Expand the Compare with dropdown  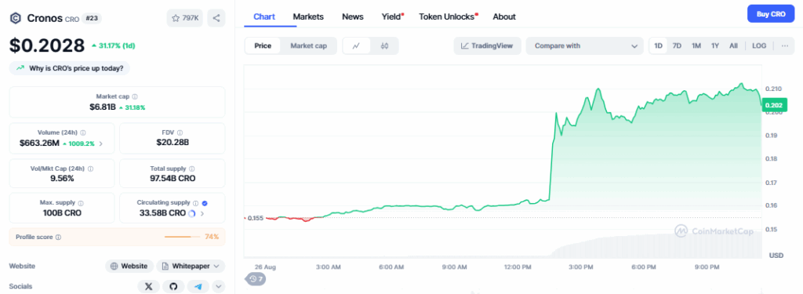click(x=584, y=45)
